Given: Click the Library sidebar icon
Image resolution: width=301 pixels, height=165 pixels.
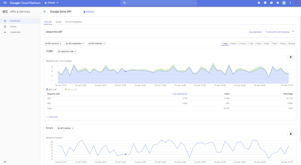Looking at the screenshot, I should 5,27.
